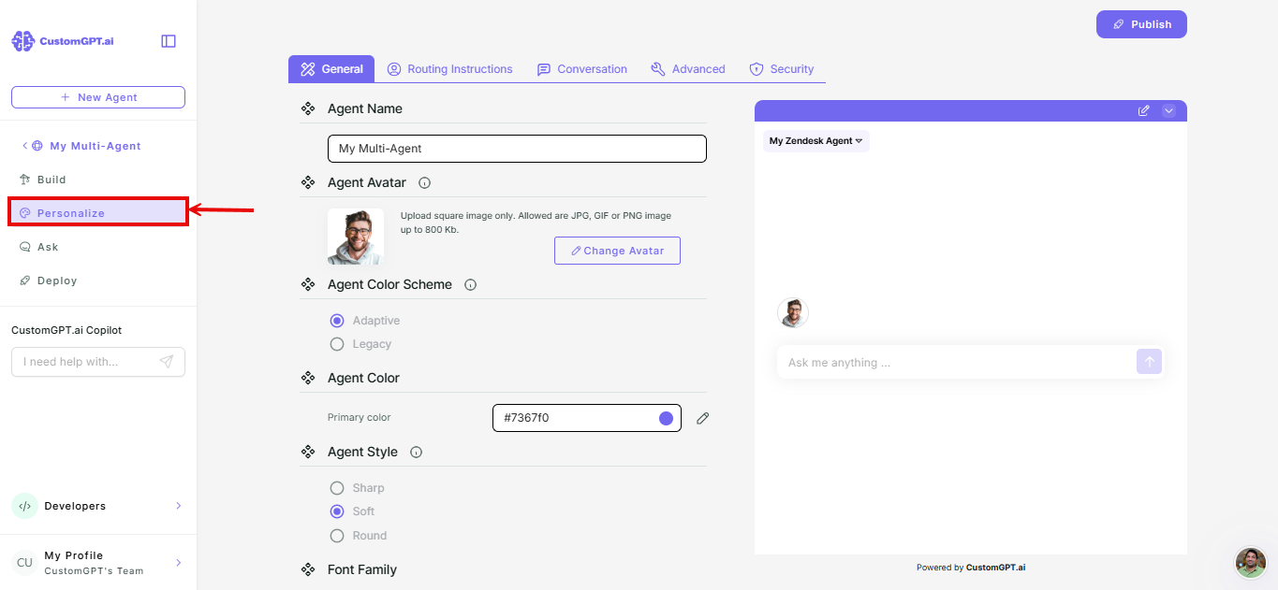Collapse the chat preview with the header chevron
1278x590 pixels.
[x=1168, y=110]
